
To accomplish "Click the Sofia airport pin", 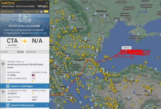I will (67, 56).
